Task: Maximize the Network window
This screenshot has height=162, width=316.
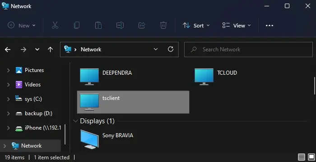Action: [287, 6]
